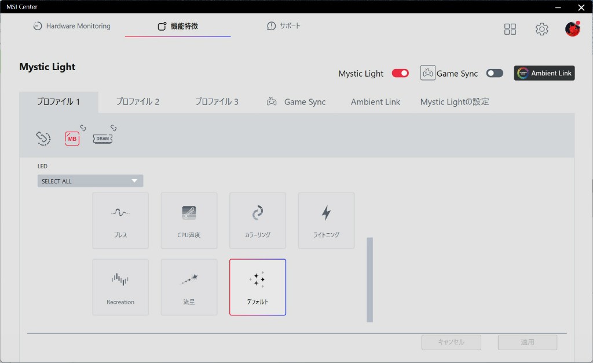Click the 適用 apply button

pyautogui.click(x=528, y=342)
